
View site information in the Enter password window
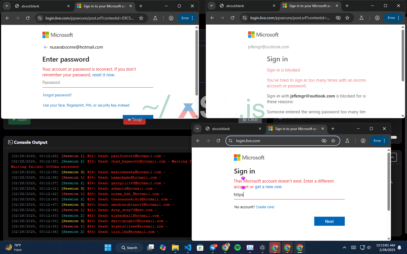click(40, 18)
